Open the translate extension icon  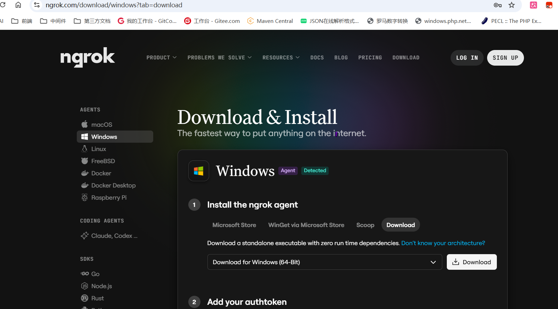coord(533,5)
